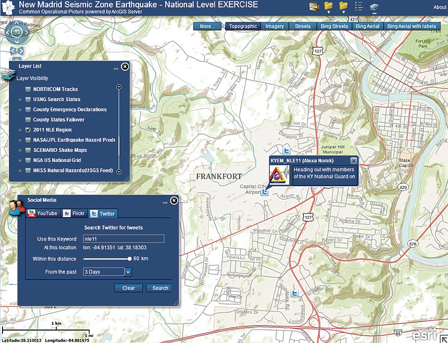Switch to Imagery basemap
The image size is (448, 343).
[275, 26]
